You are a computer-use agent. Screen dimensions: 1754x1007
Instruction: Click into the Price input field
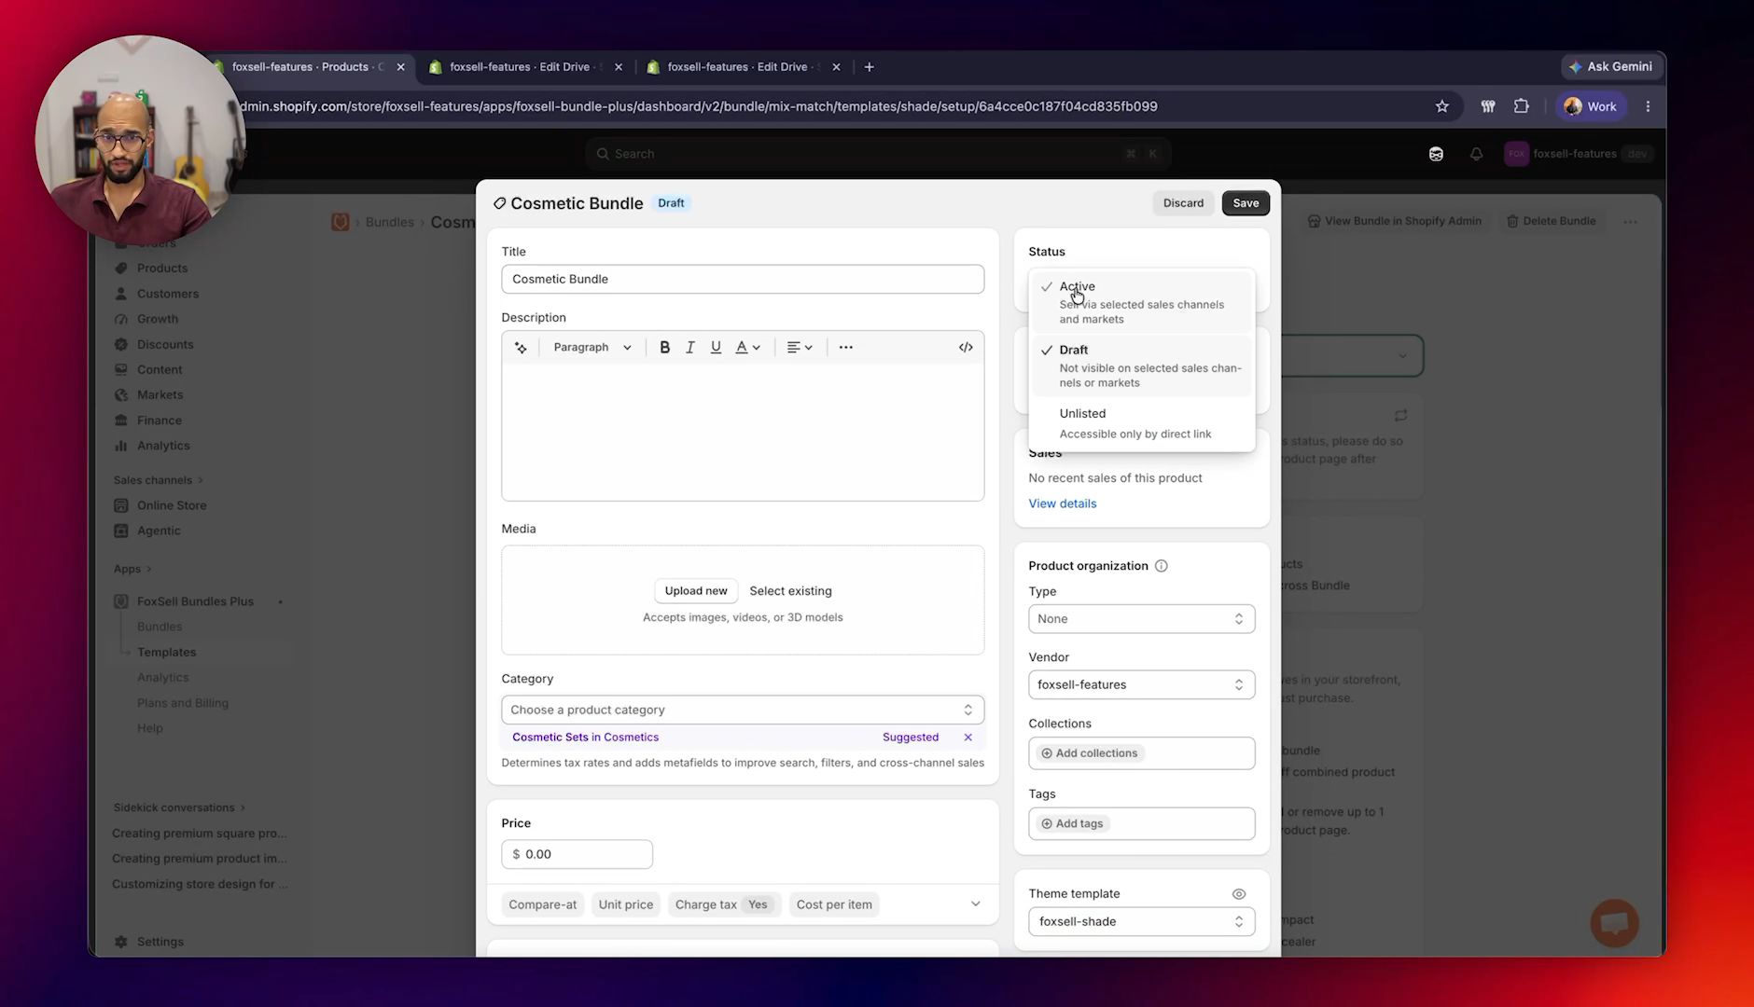577,854
